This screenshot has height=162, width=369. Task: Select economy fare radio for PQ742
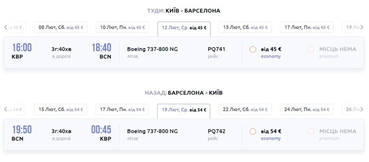click(x=253, y=132)
